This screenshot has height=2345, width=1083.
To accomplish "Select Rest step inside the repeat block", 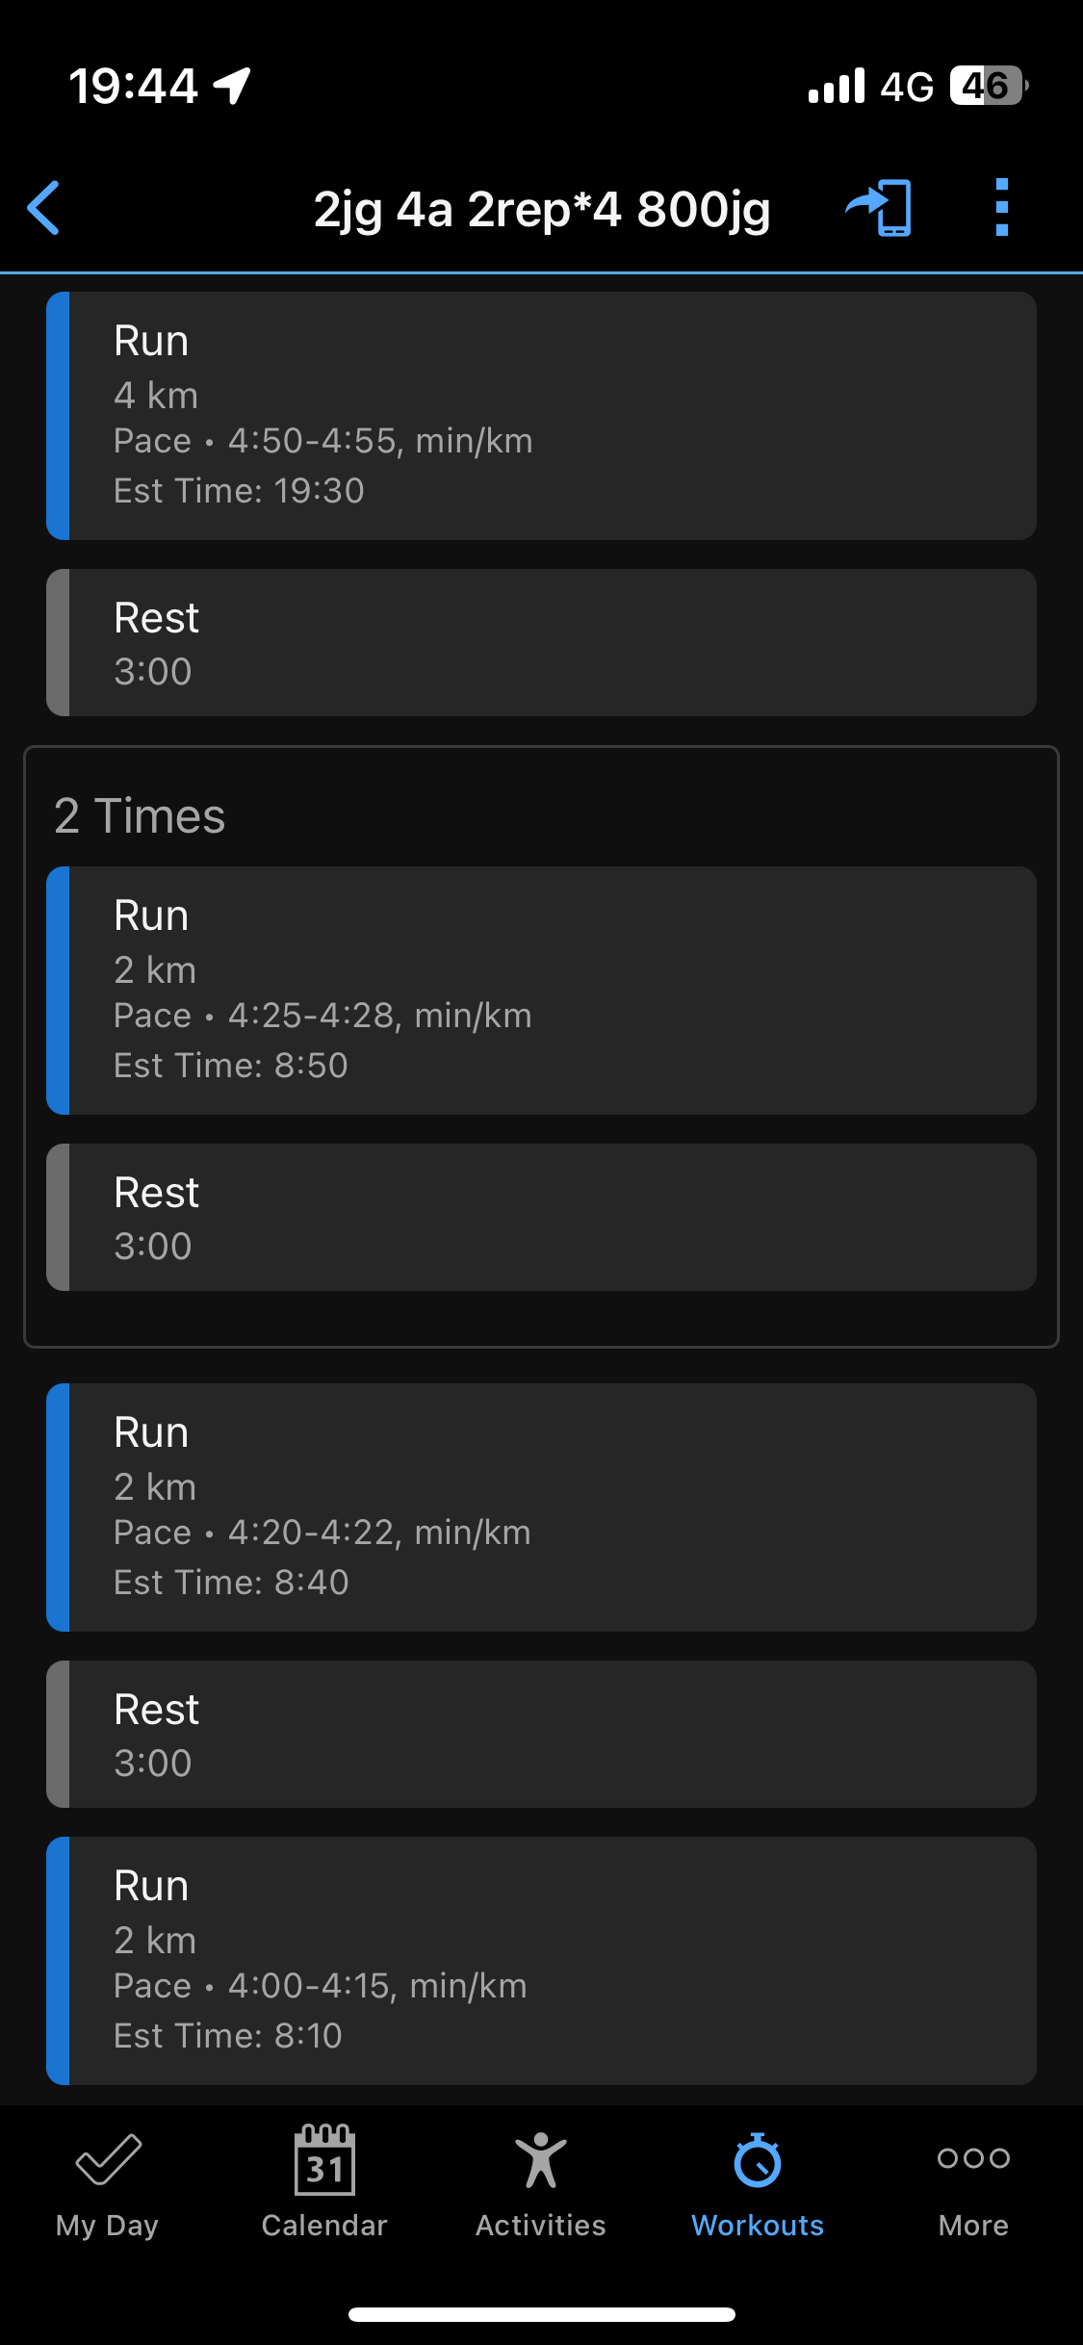I will click(x=541, y=1217).
